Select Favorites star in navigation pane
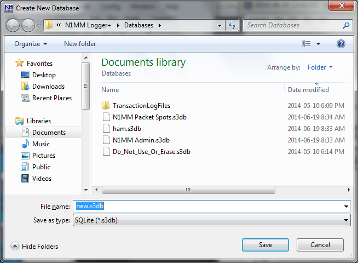Image resolution: width=358 pixels, height=263 pixels. [x=19, y=63]
